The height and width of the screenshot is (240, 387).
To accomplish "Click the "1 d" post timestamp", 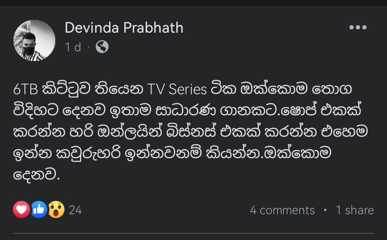I will tap(73, 47).
